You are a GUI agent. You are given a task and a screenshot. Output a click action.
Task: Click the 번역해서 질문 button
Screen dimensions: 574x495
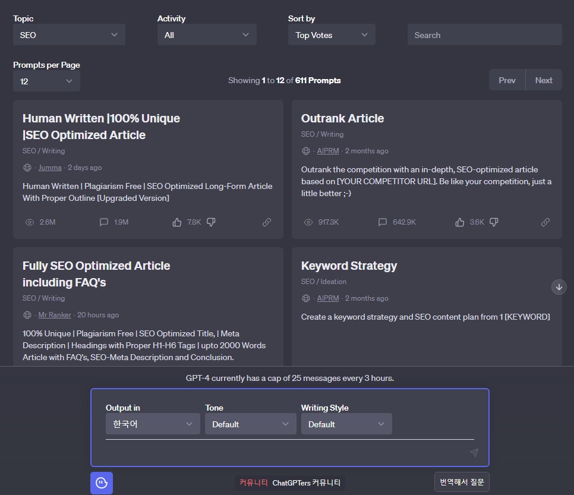[462, 482]
